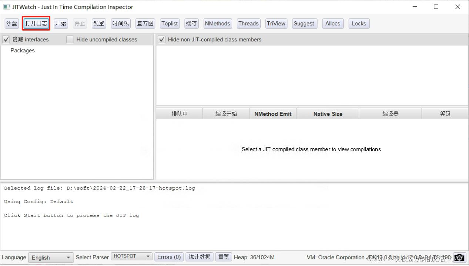
Task: Show the 时间线 timeline view
Action: 121,24
